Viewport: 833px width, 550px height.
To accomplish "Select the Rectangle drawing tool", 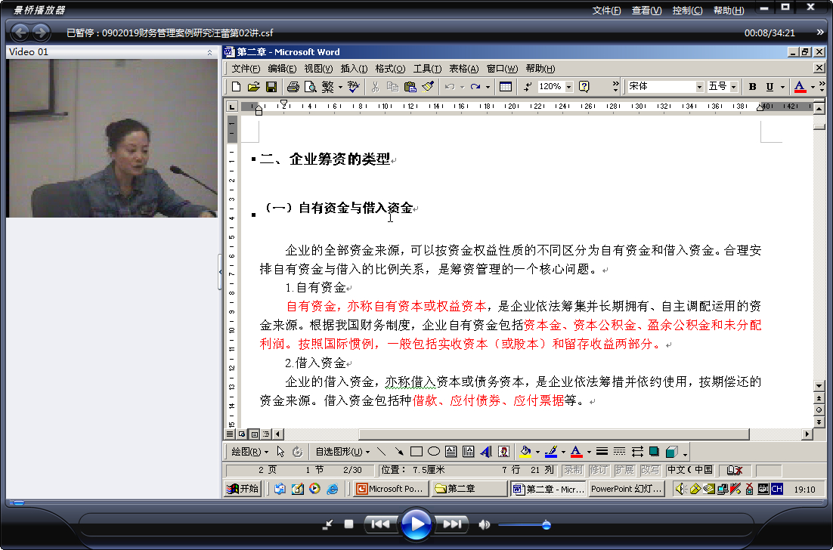I will (x=416, y=452).
